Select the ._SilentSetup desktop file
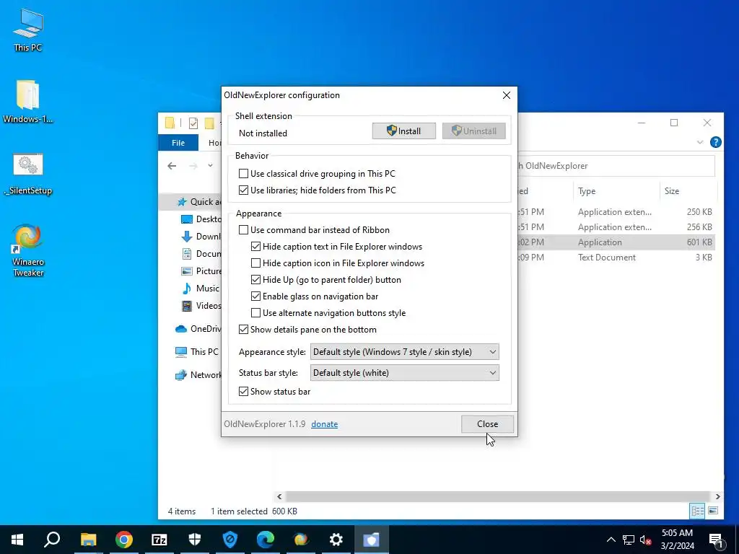Screen dimensions: 739x554 [28, 173]
